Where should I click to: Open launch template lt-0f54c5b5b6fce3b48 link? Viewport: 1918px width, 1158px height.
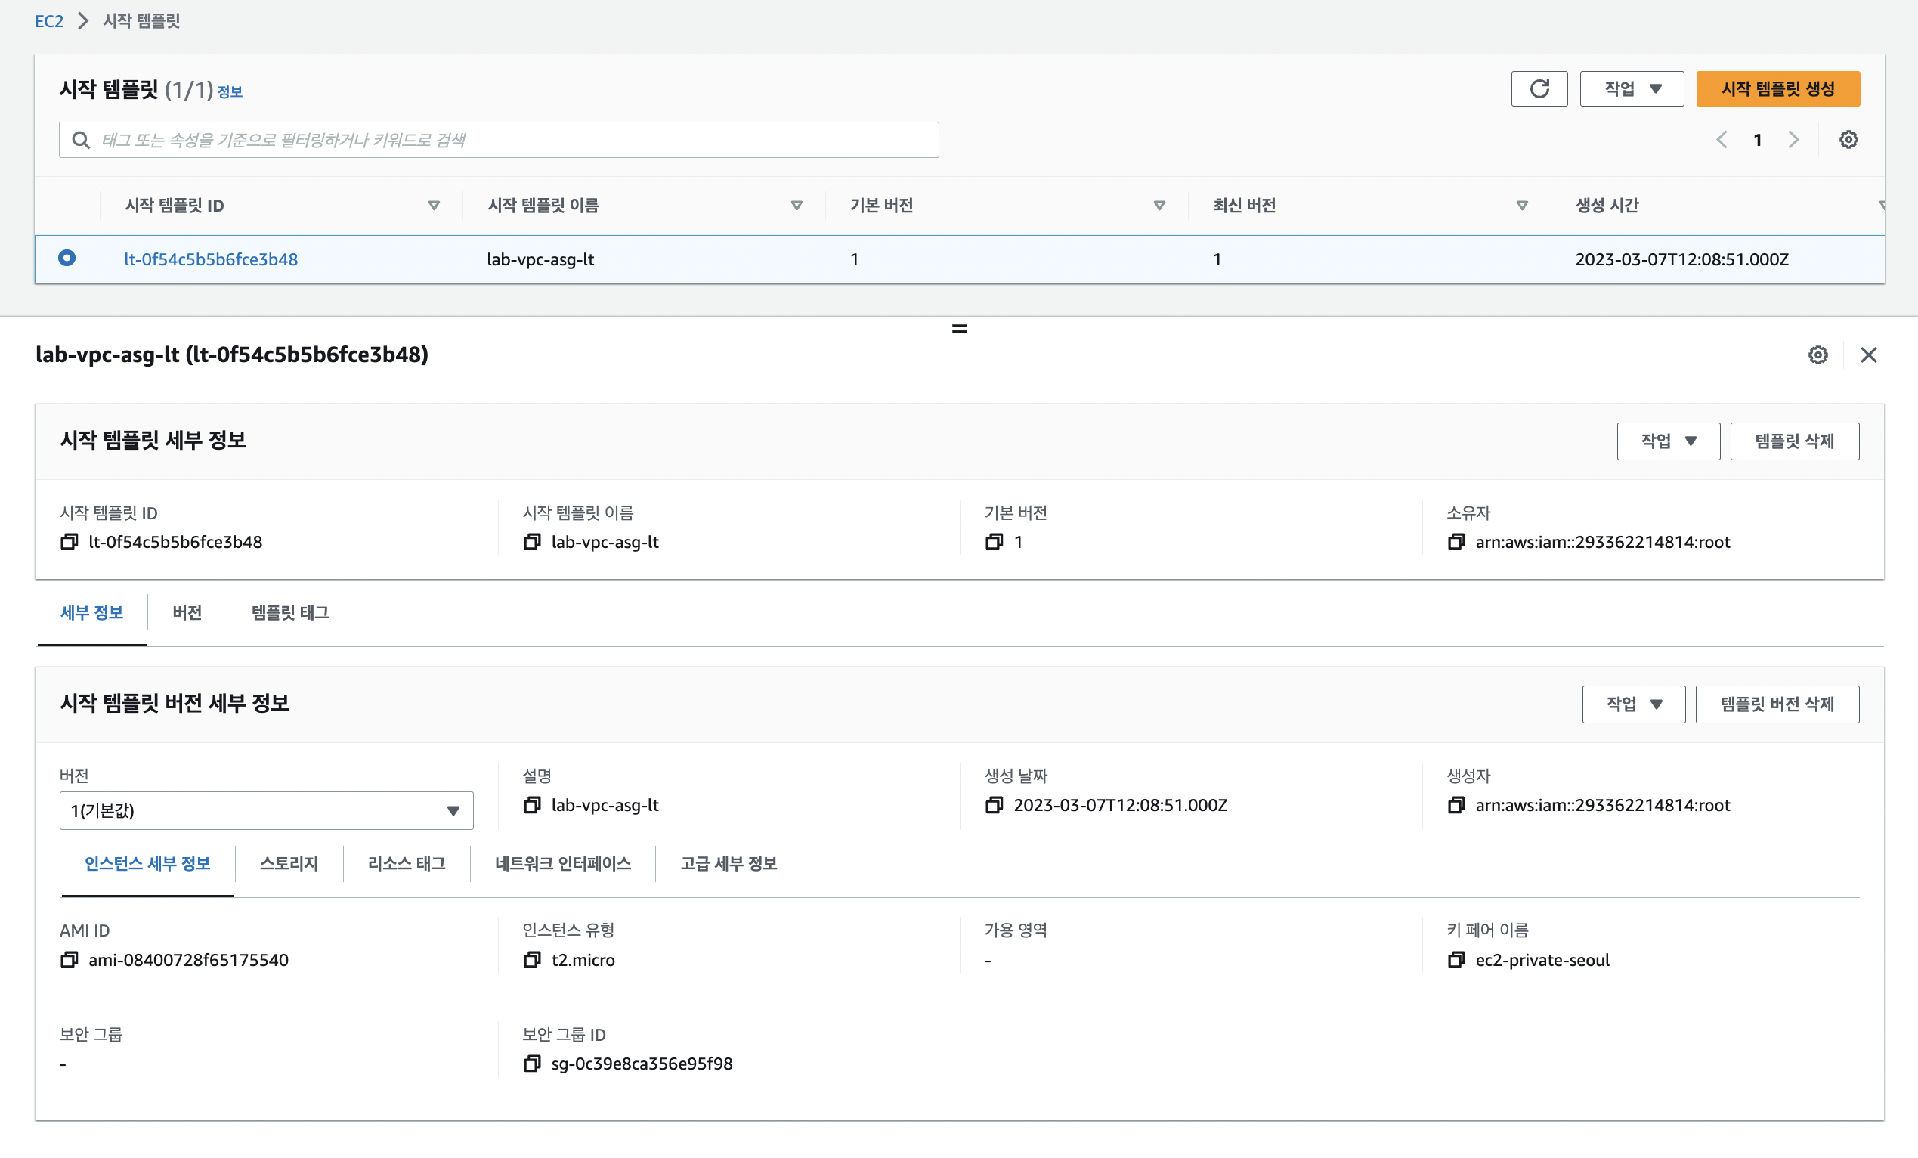(x=211, y=259)
